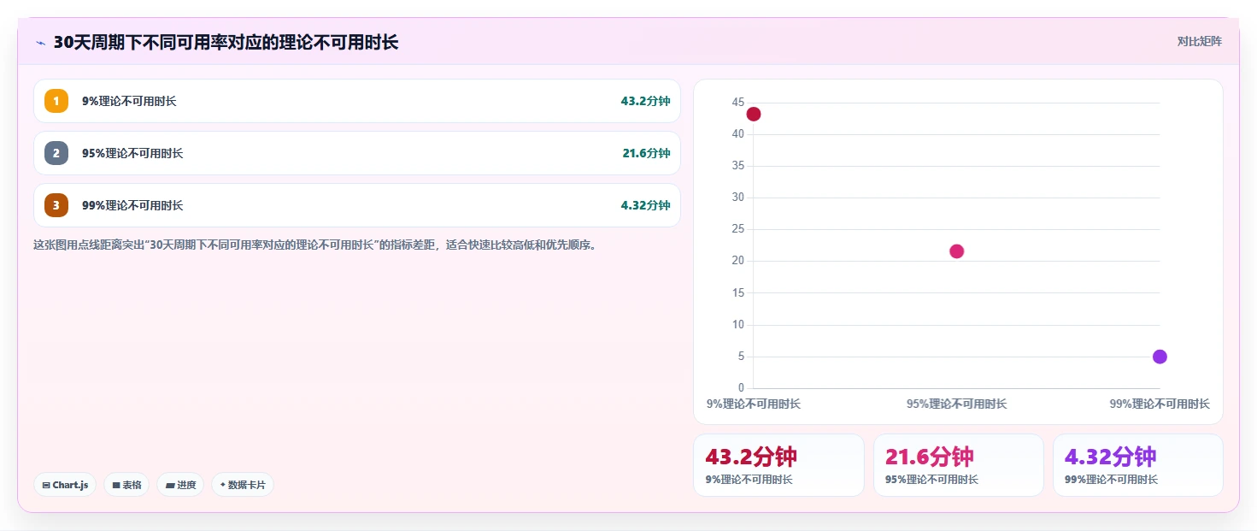Screen dimensions: 1257x531
Task: Click the 4.32分钟 value in the list
Action: click(x=645, y=205)
